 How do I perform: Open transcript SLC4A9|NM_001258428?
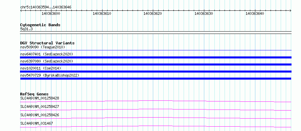coord(40,98)
